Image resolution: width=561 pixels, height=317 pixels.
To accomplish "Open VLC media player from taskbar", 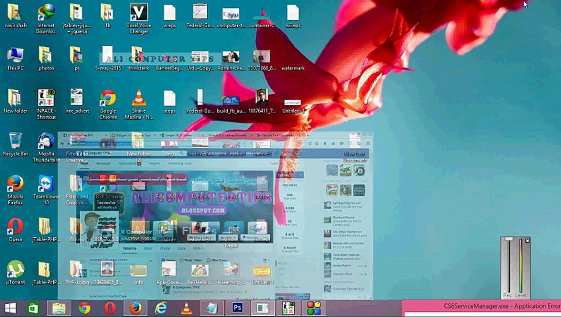I will [187, 308].
